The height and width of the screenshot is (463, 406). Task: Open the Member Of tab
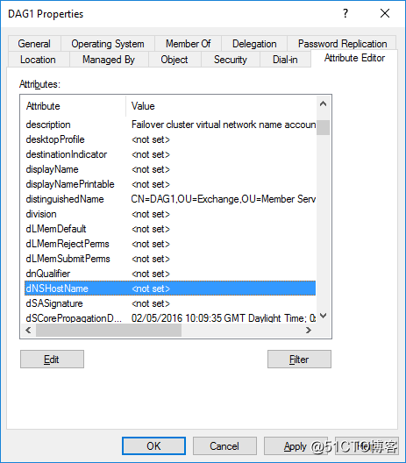(188, 44)
